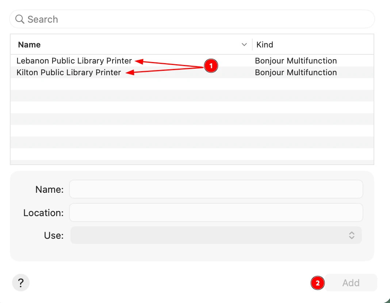Click the magnifying glass search icon
The width and height of the screenshot is (390, 303).
coord(19,19)
